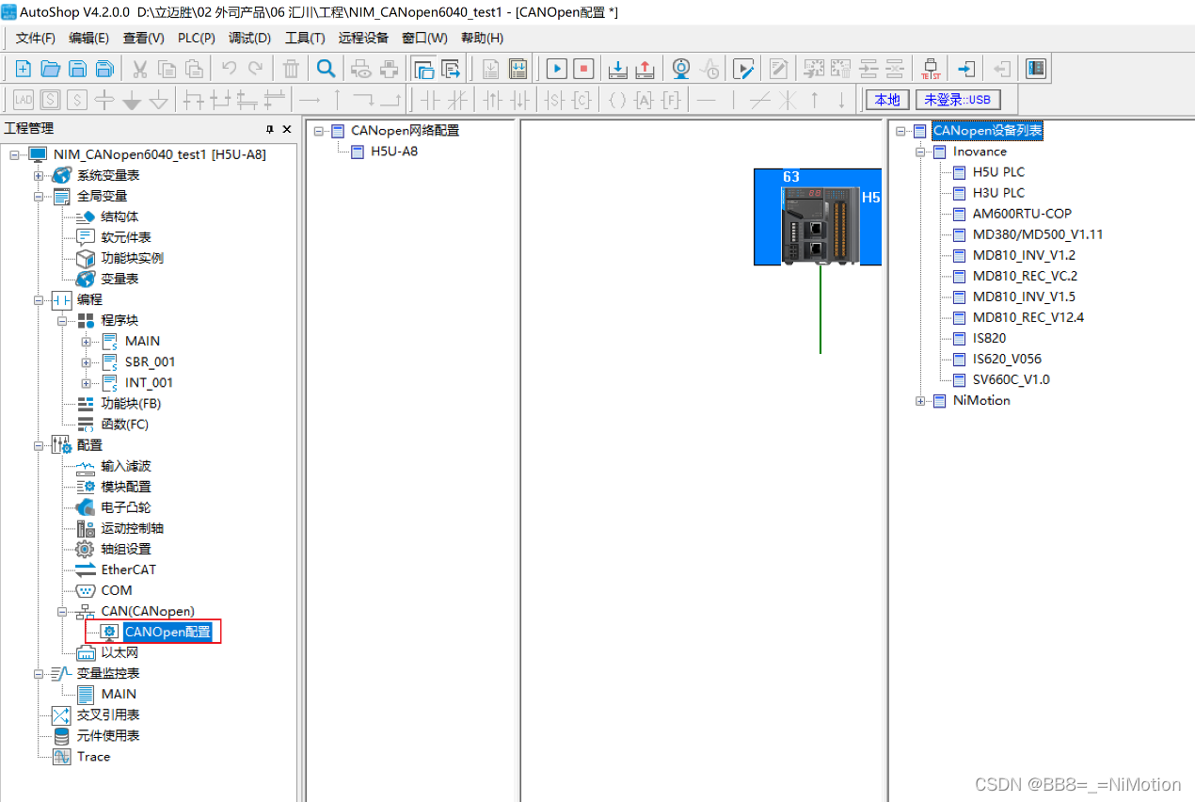
Task: Click the cascading windows toolbar icon
Action: click(x=423, y=69)
